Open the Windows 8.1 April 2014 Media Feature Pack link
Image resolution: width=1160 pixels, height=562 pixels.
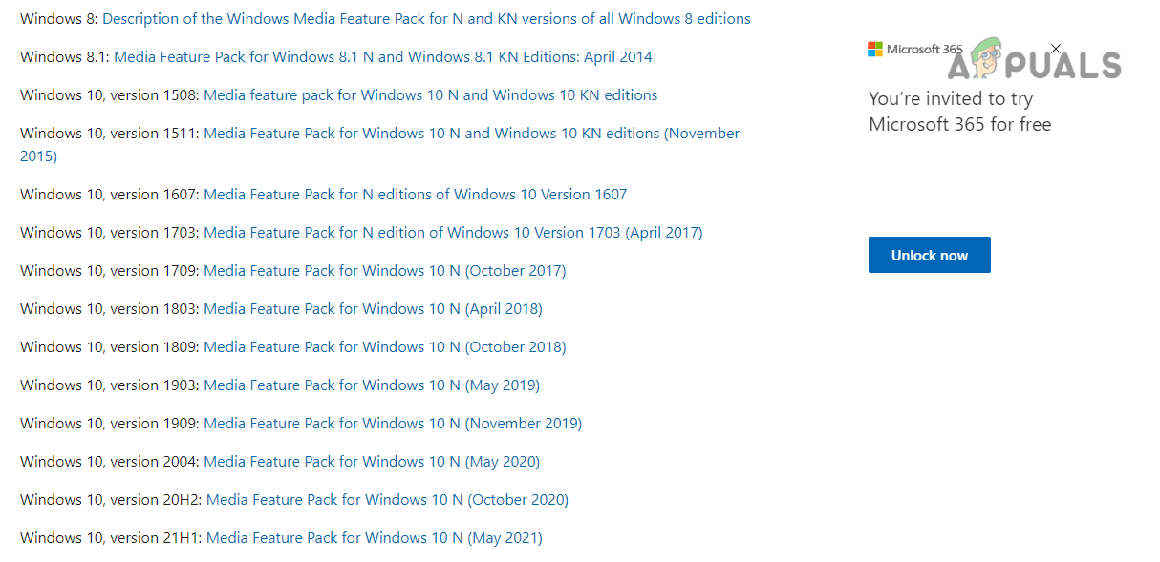pyautogui.click(x=382, y=57)
